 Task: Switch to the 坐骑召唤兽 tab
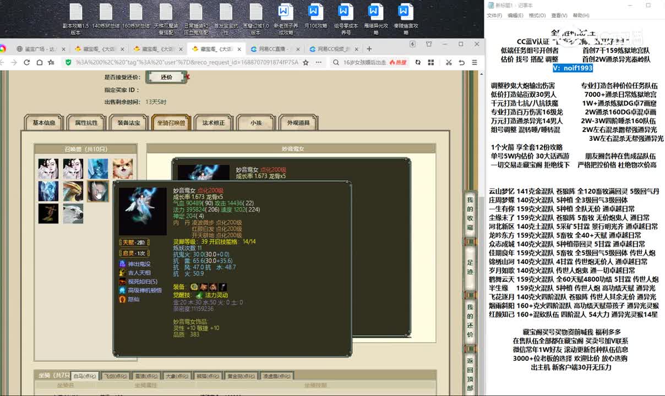171,123
